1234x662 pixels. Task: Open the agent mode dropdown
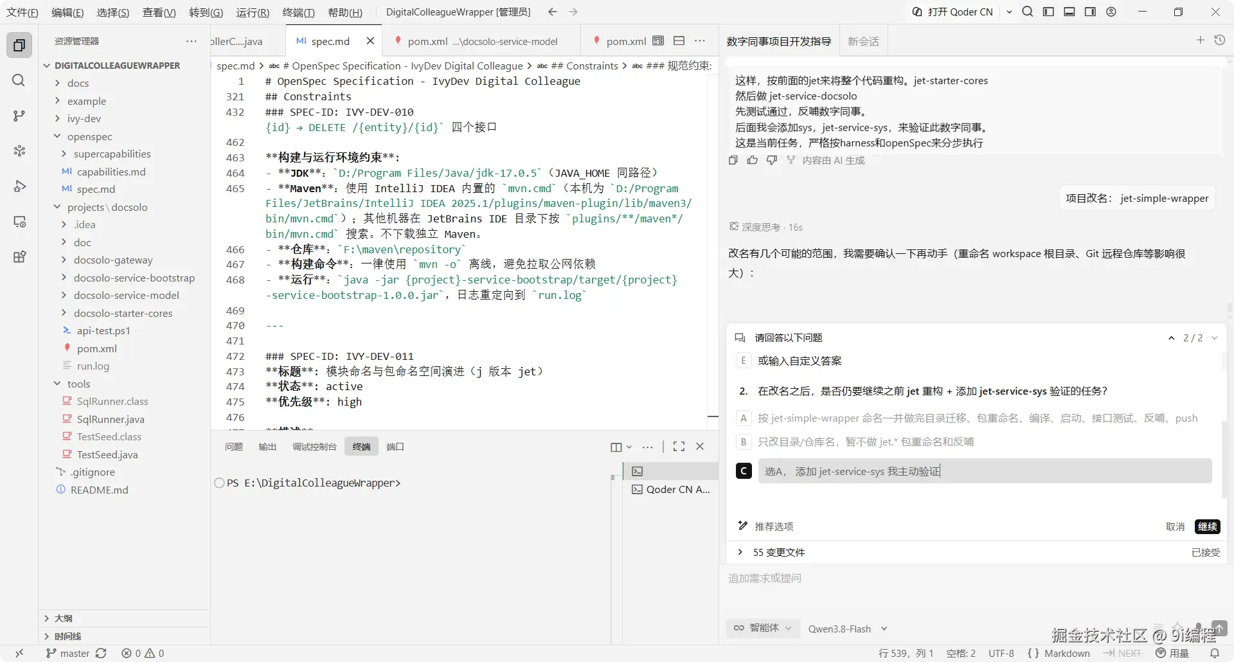click(764, 628)
